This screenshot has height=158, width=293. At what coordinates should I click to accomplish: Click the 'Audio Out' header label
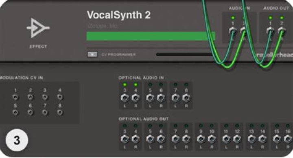276,8
